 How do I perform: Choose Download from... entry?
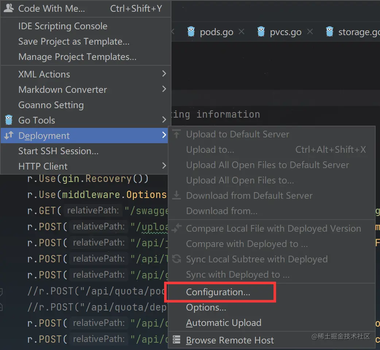(271, 211)
